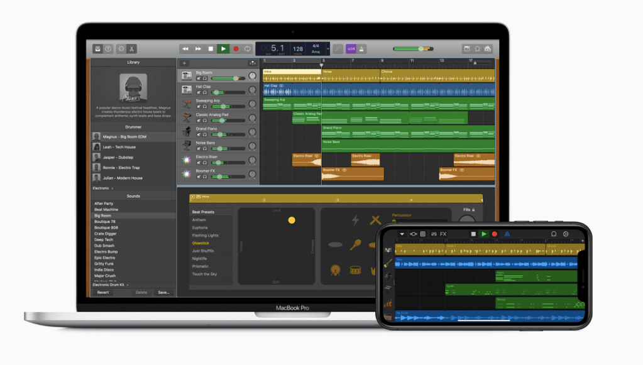Click the red Record button in MacBook toolbar

pos(236,49)
